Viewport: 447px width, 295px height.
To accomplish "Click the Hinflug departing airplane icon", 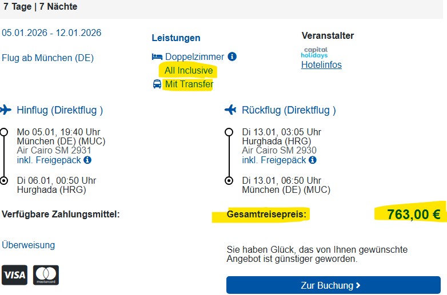I will coord(6,110).
